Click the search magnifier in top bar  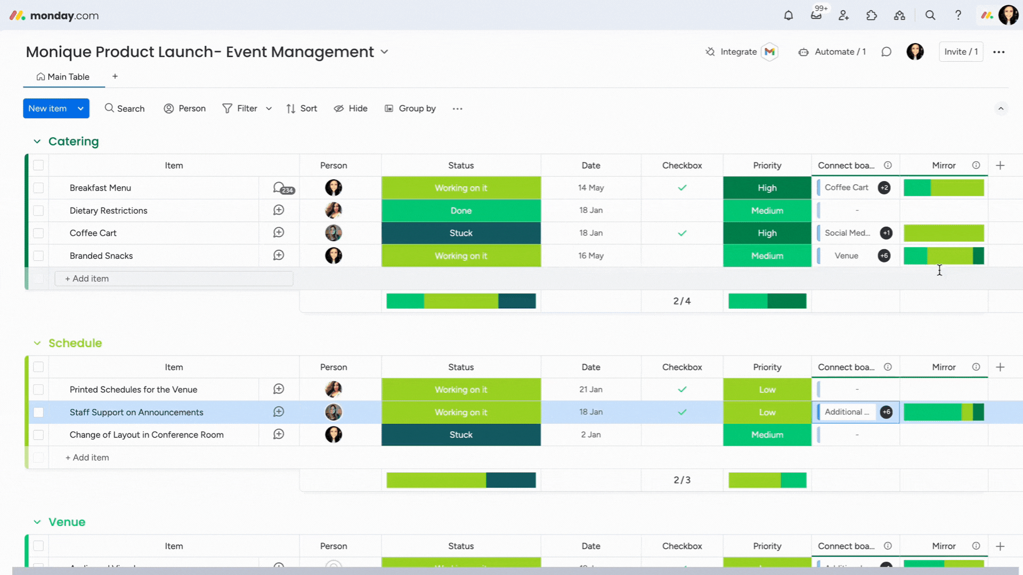(930, 15)
